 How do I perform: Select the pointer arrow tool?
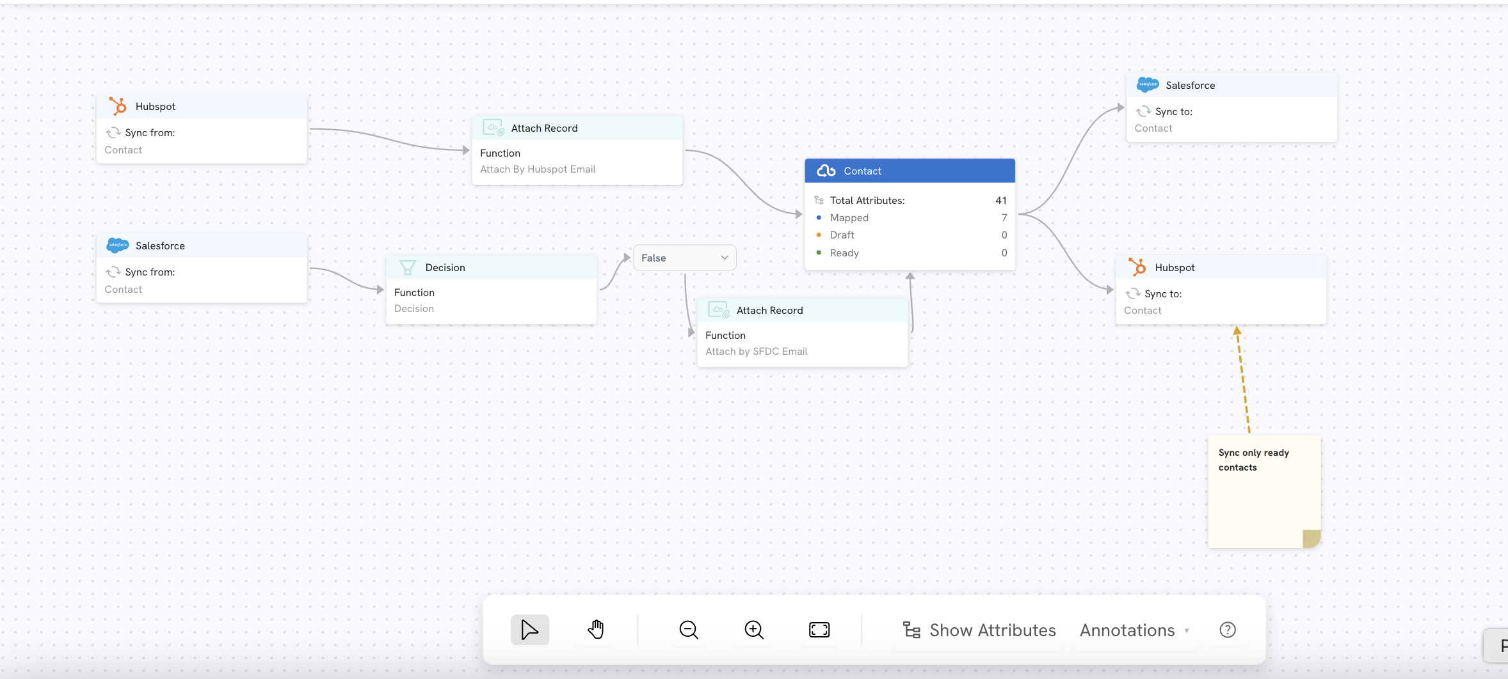point(529,630)
